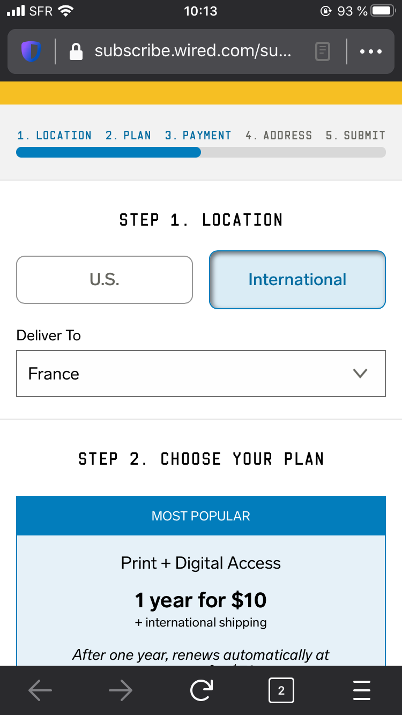Jump to the 1. Location step
This screenshot has height=715, width=402.
(54, 136)
